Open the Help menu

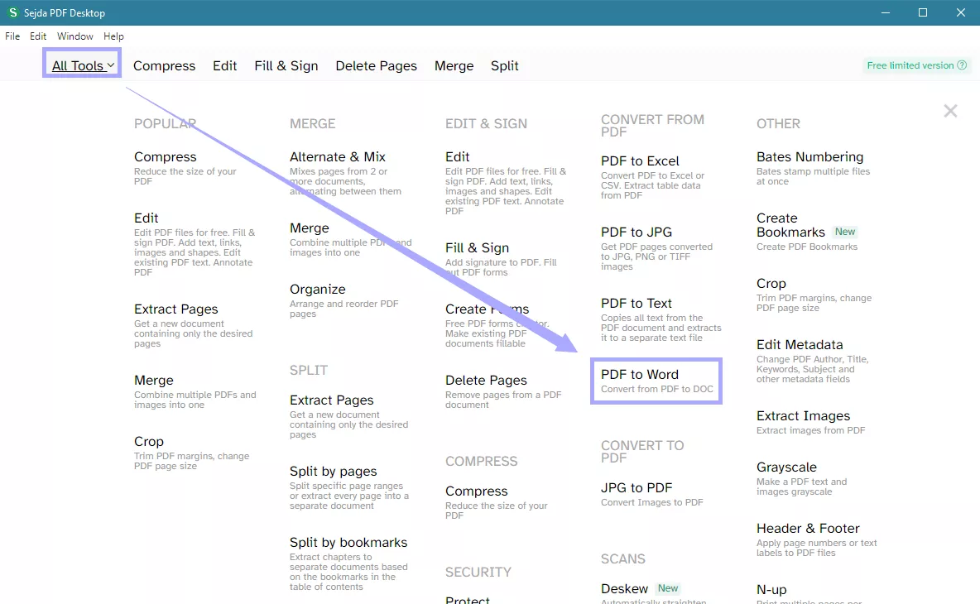click(113, 36)
